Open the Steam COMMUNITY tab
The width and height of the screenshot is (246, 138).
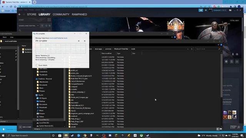[61, 15]
